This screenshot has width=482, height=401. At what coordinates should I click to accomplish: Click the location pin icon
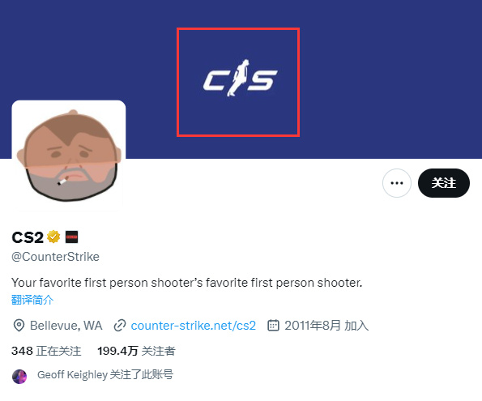(x=19, y=326)
